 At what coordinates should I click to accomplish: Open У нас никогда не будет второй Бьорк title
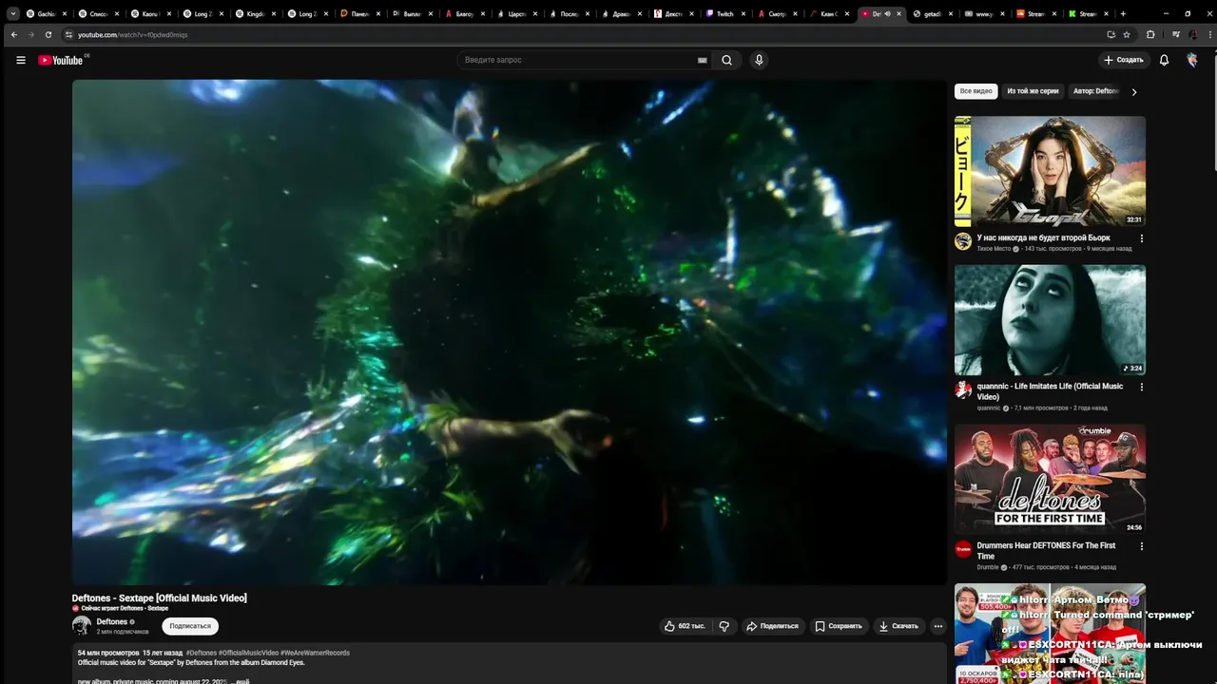click(1043, 237)
